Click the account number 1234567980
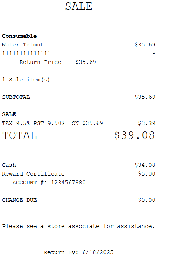The height and width of the screenshot is (267, 178). point(68,183)
